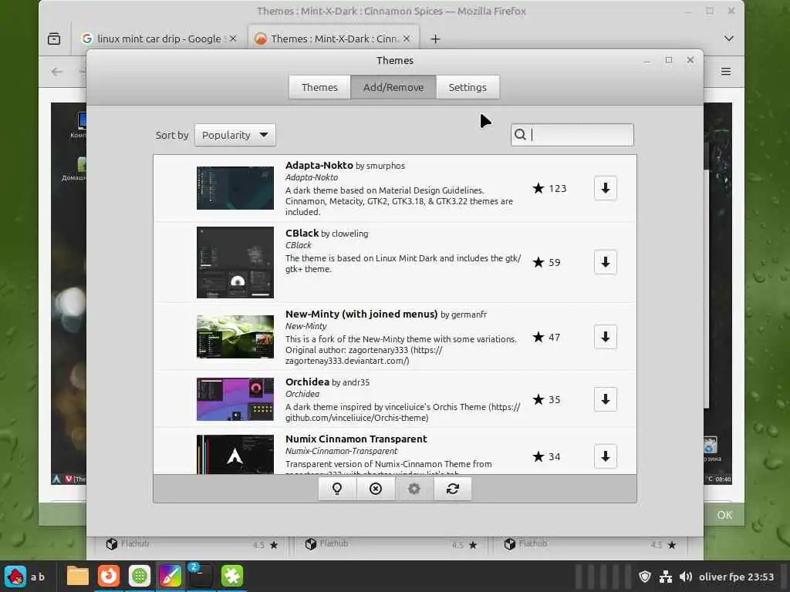Click the Numix Cinnamon Transparent title

(356, 439)
